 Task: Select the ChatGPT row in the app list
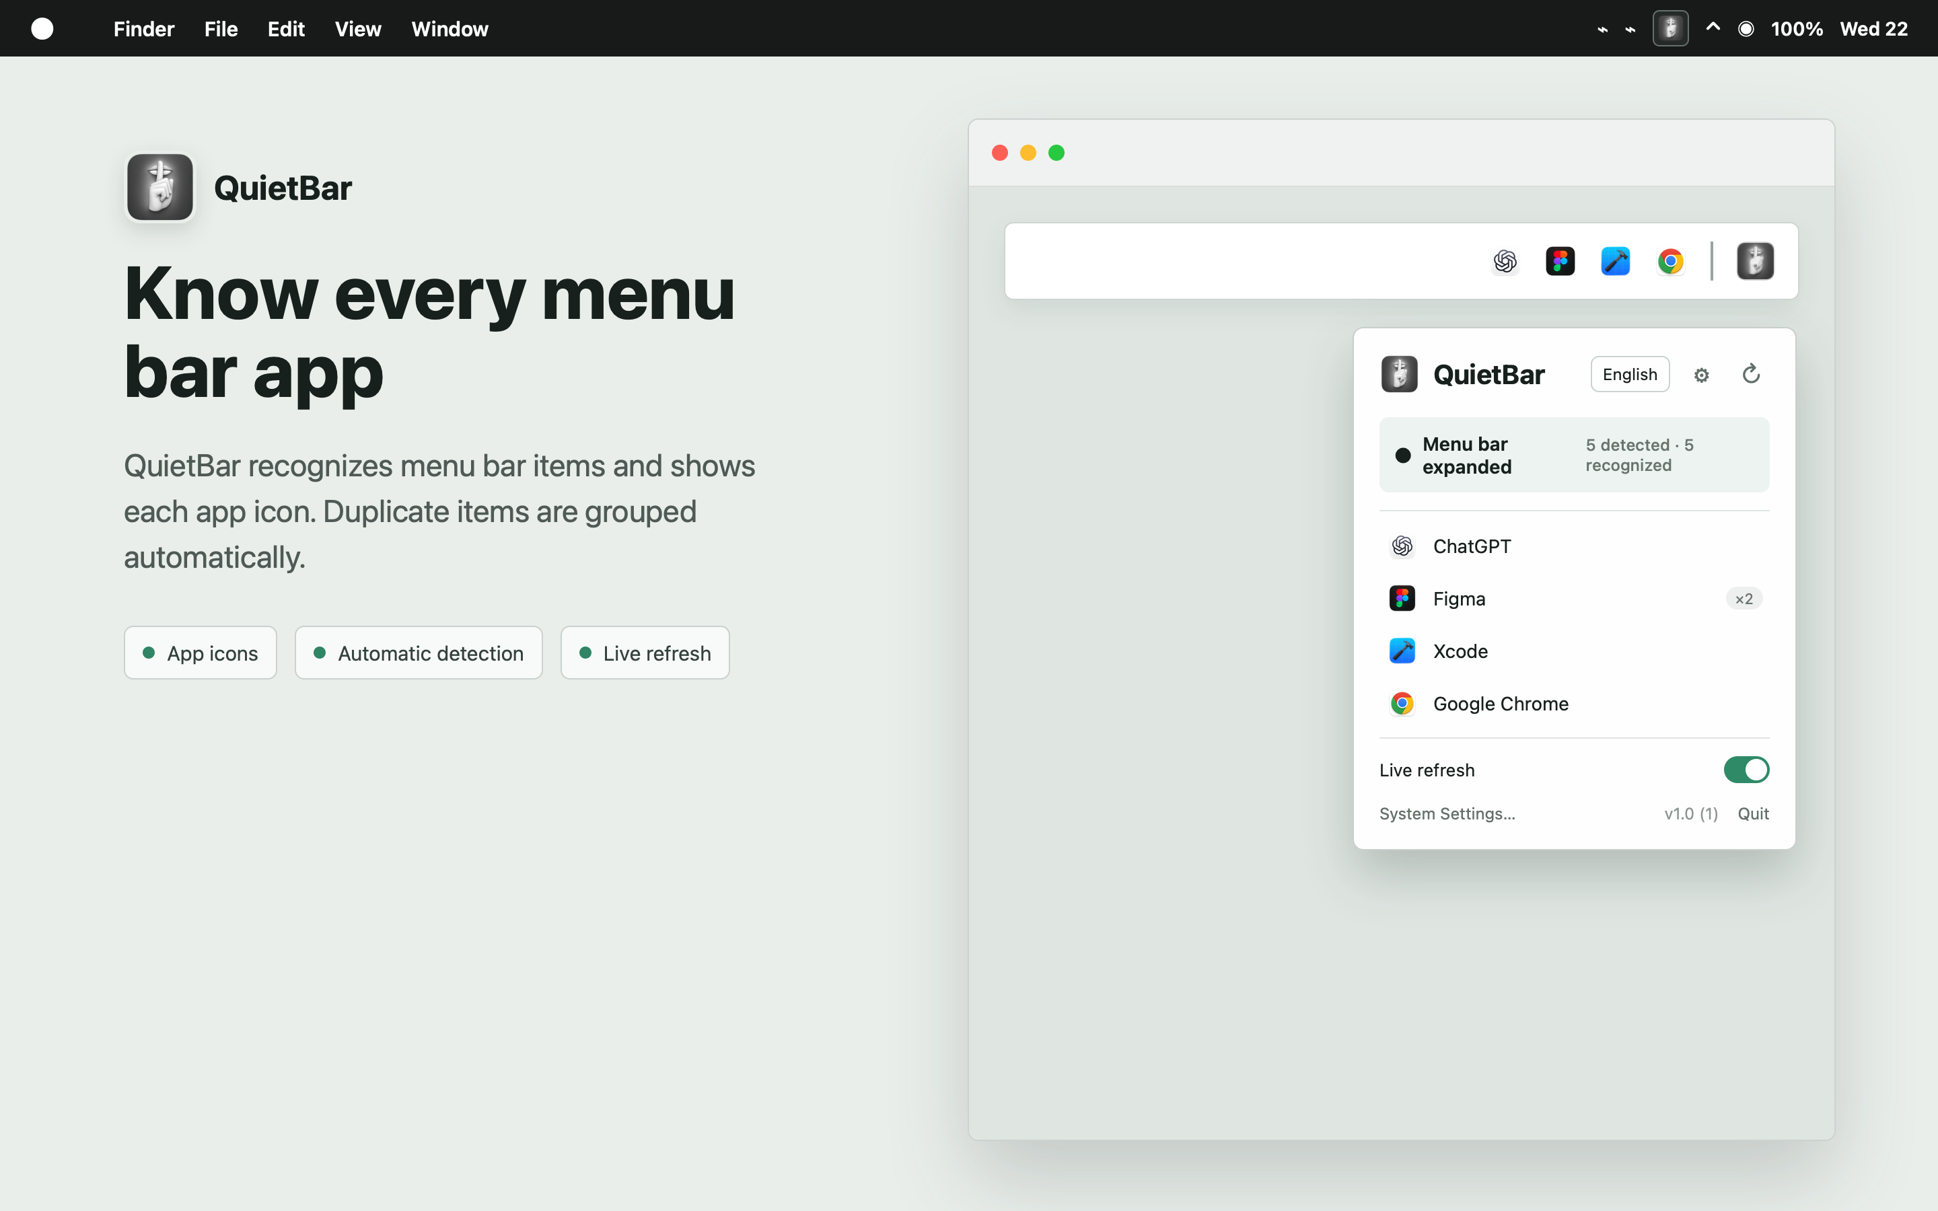click(x=1574, y=546)
